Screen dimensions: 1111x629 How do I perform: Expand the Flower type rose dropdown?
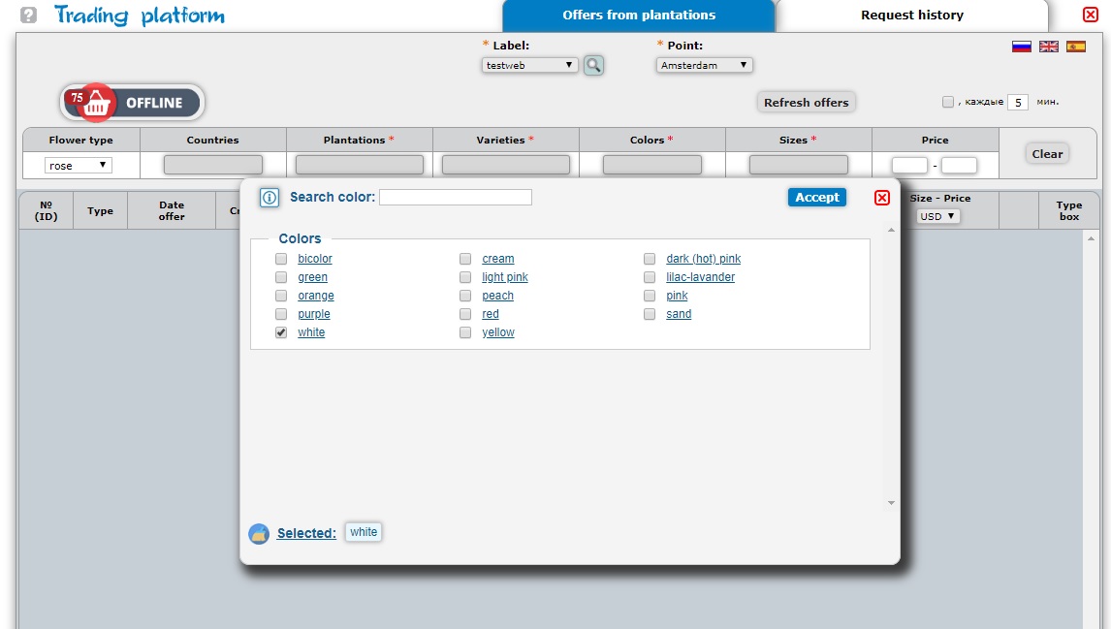(79, 166)
